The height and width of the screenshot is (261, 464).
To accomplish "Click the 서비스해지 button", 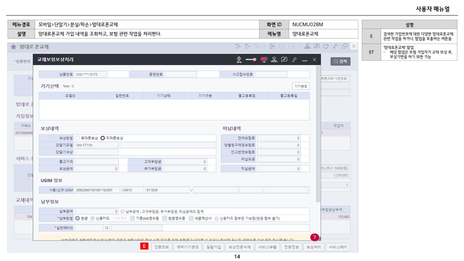I will [338, 247].
